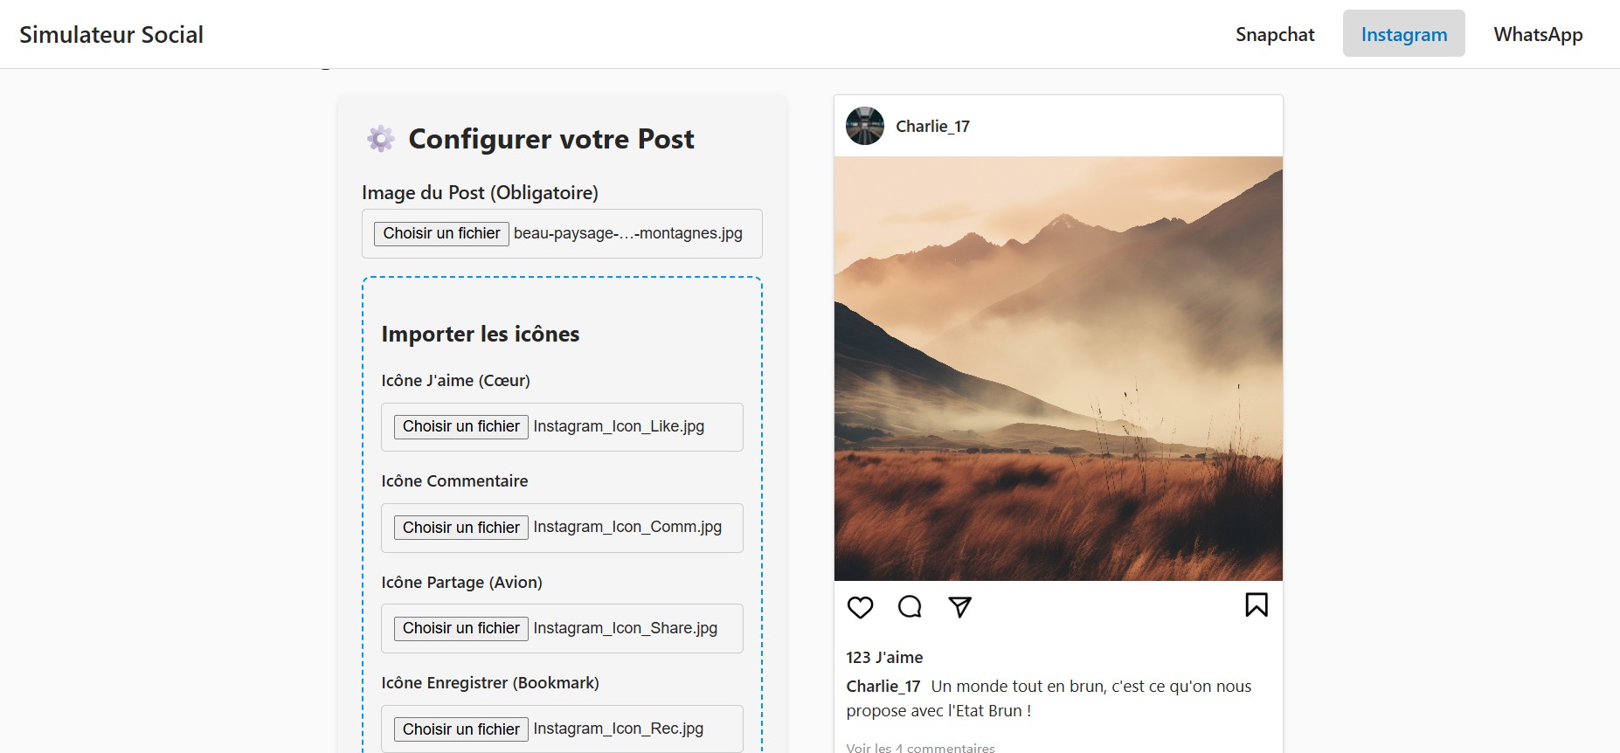Click the comment bubble icon
The width and height of the screenshot is (1620, 753).
(910, 606)
